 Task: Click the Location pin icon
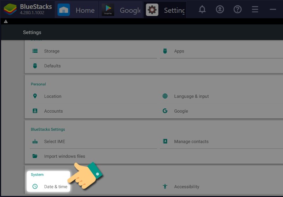35,96
